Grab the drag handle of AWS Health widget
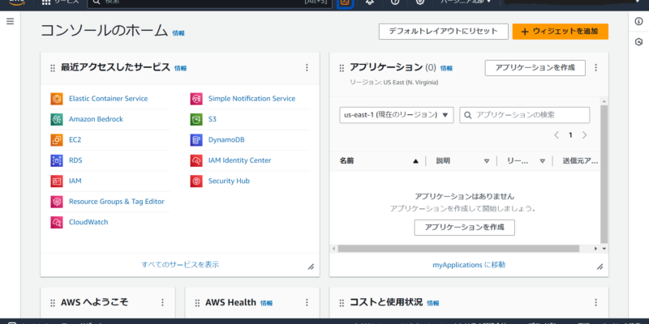This screenshot has height=324, width=649. coord(197,303)
